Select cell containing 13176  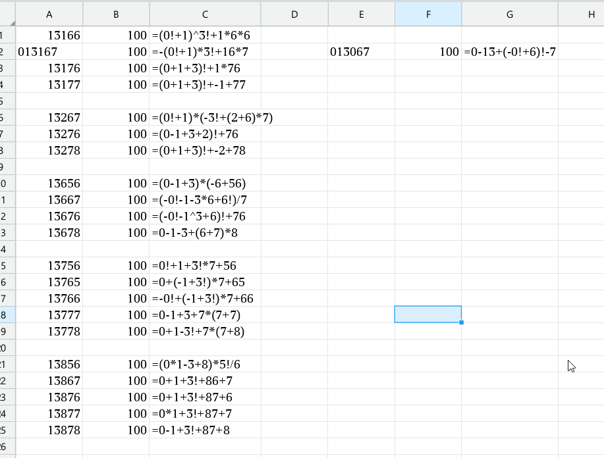tap(49, 68)
